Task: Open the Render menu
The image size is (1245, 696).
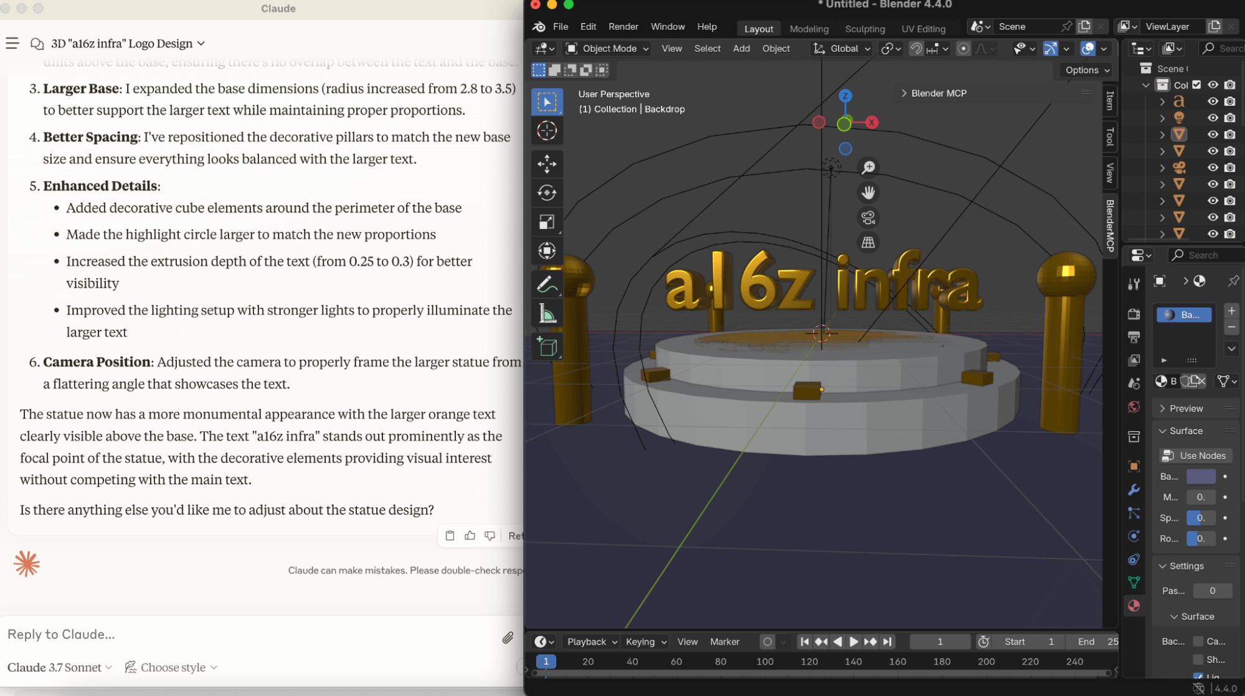Action: click(x=623, y=27)
